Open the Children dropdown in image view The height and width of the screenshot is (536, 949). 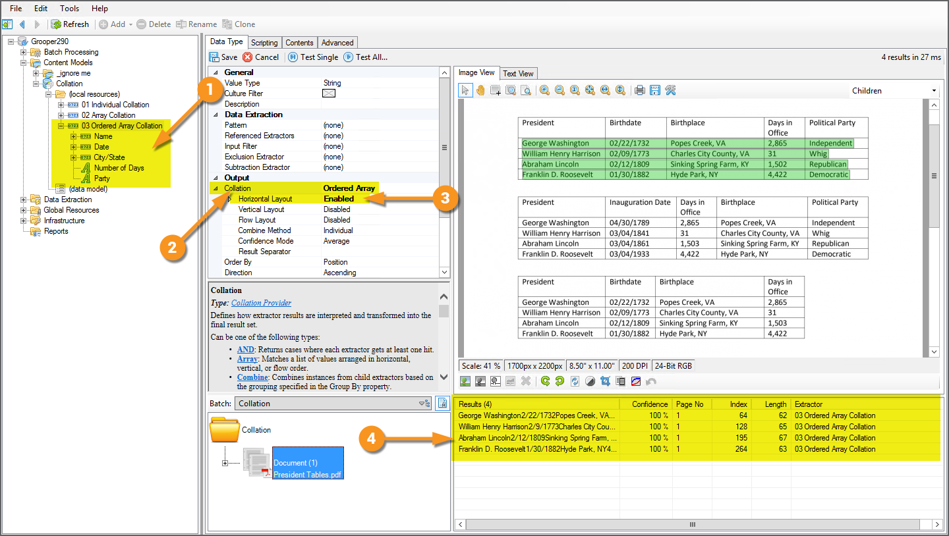(934, 91)
